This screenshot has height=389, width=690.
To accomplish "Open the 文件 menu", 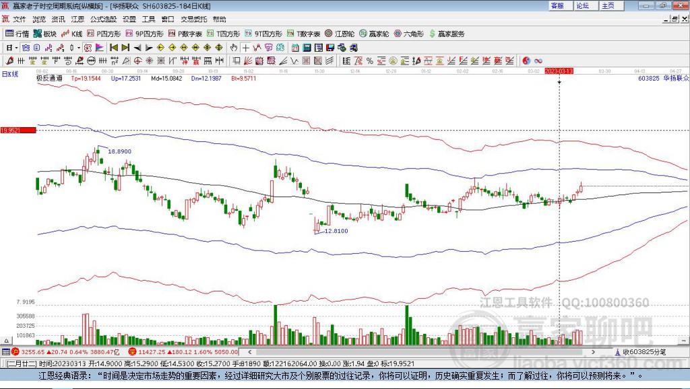I will click(x=20, y=19).
